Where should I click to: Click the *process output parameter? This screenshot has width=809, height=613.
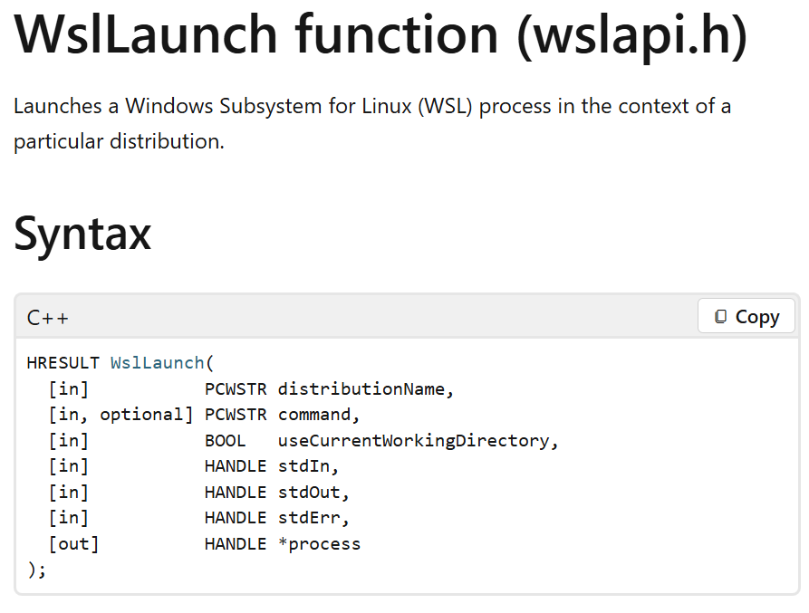pyautogui.click(x=319, y=544)
